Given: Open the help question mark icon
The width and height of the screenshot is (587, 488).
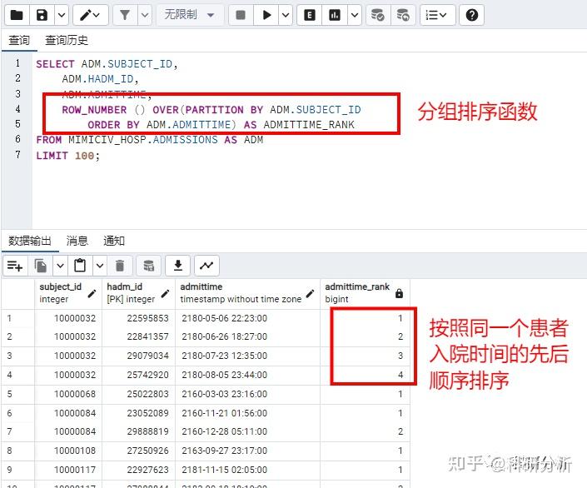Looking at the screenshot, I should click(x=472, y=15).
